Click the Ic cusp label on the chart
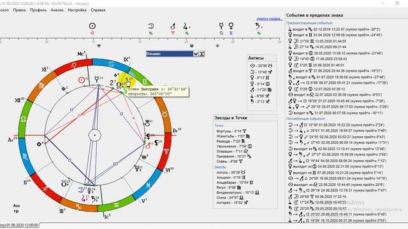The image size is (408, 229). click(108, 216)
